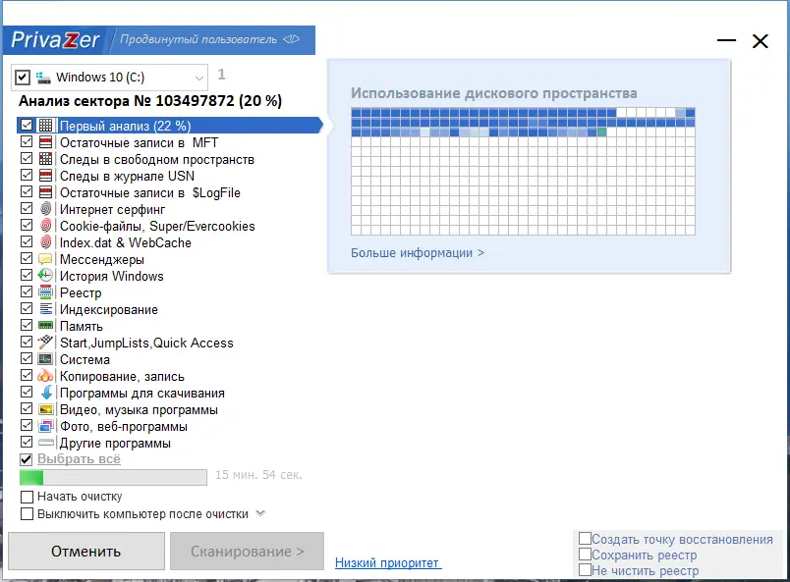Click the Index.dat & WebCache fingerprint icon

tap(45, 241)
